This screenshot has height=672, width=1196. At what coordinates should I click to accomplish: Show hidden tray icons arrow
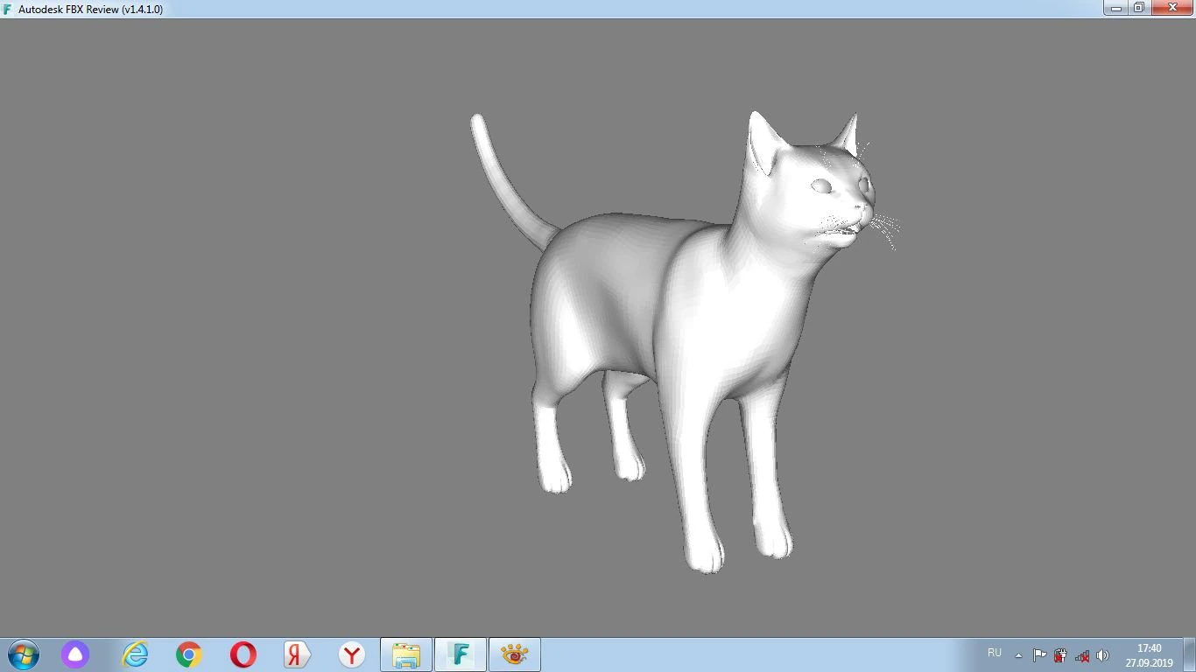tap(1018, 655)
